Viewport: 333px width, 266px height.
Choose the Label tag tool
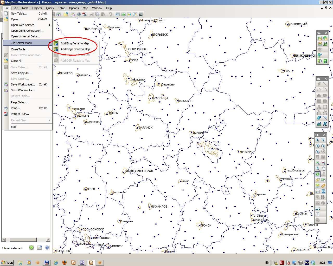coord(318,180)
